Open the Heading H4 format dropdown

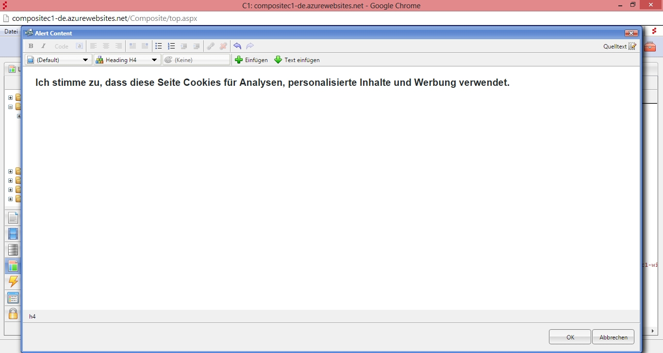[127, 60]
